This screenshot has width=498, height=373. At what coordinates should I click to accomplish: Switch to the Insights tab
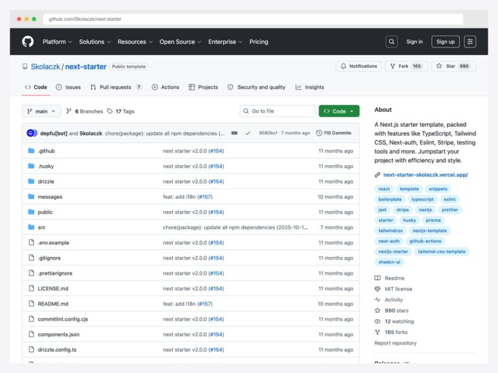pos(310,87)
